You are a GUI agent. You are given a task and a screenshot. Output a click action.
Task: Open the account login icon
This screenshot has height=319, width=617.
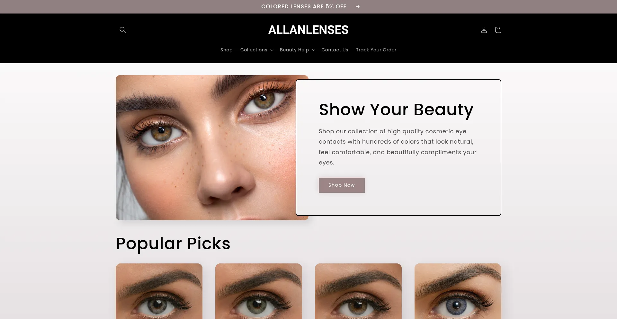[x=484, y=30]
